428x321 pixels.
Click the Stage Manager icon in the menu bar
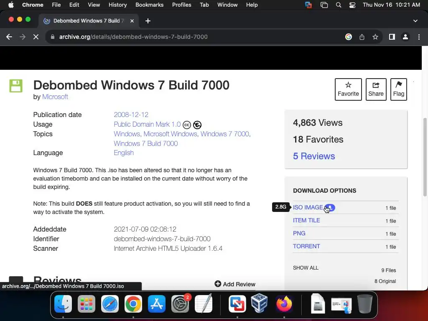[x=324, y=5]
